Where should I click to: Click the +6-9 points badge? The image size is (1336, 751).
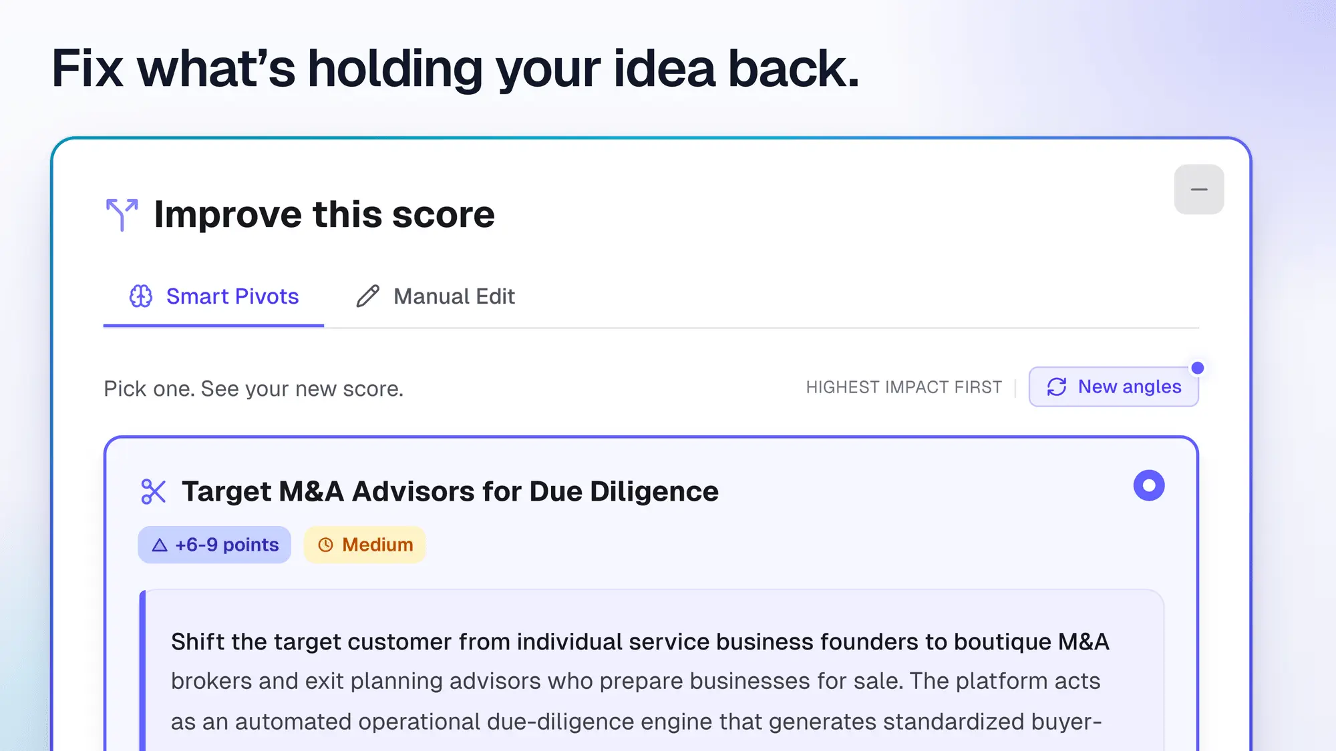coord(214,545)
